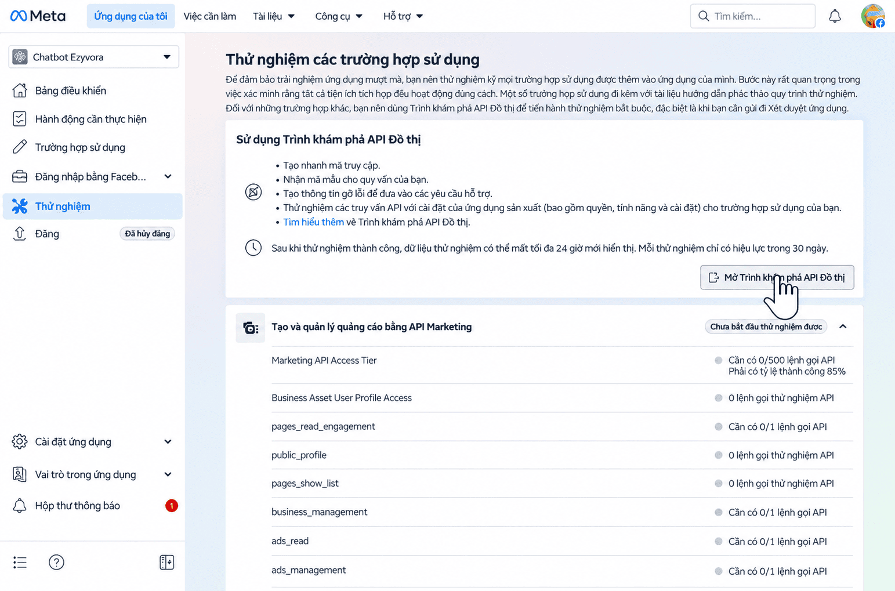This screenshot has width=895, height=591.
Task: Open the help question mark icon
Action: (56, 562)
